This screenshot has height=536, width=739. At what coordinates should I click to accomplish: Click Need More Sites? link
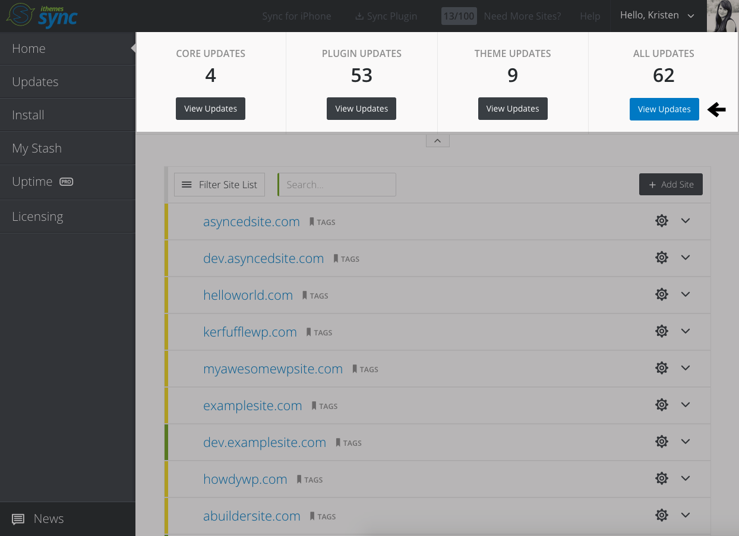pos(522,16)
